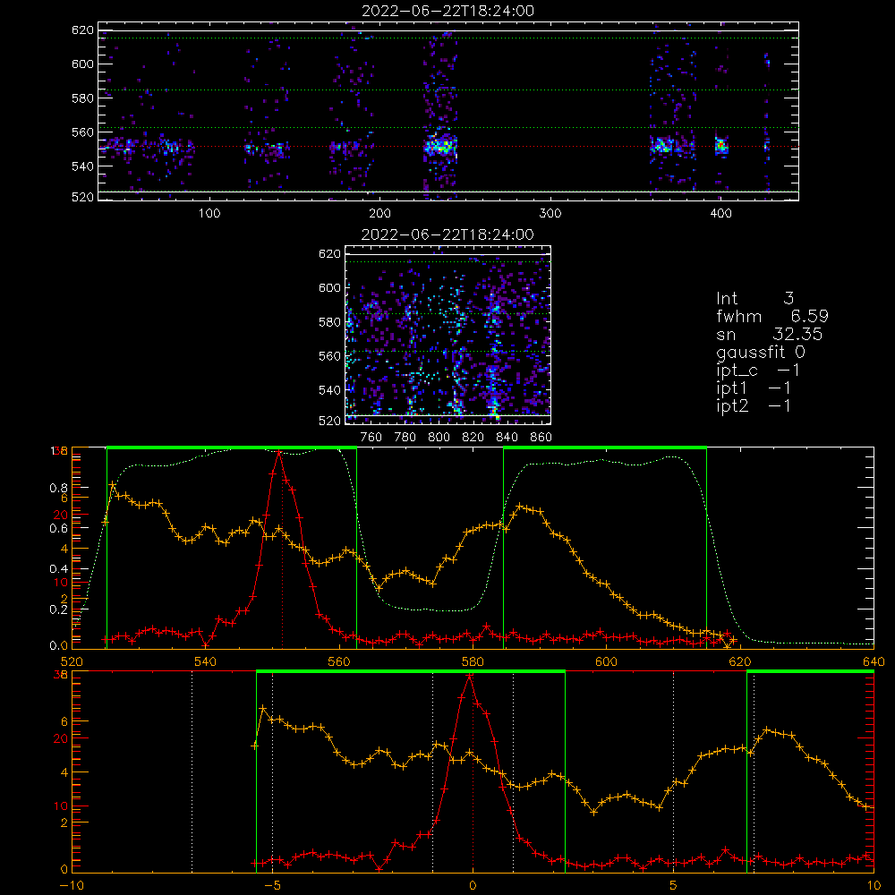Click the '820' x-axis label of middle panel
895x895 pixels.
[473, 438]
